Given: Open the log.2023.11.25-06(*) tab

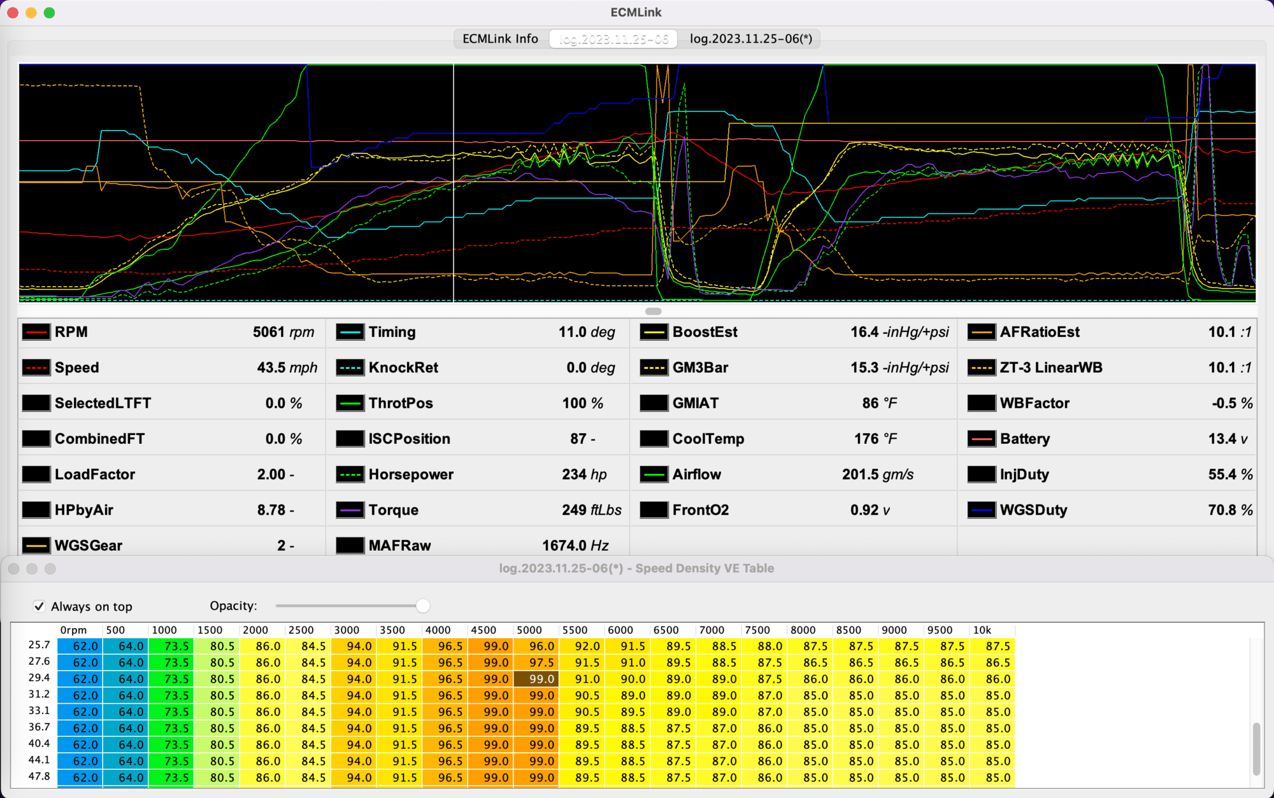Looking at the screenshot, I should pyautogui.click(x=750, y=39).
